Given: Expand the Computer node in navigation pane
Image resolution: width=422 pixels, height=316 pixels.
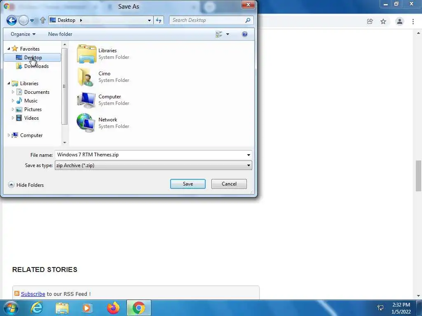Looking at the screenshot, I should click(9, 135).
